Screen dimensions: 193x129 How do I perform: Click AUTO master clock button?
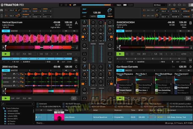coord(93,16)
